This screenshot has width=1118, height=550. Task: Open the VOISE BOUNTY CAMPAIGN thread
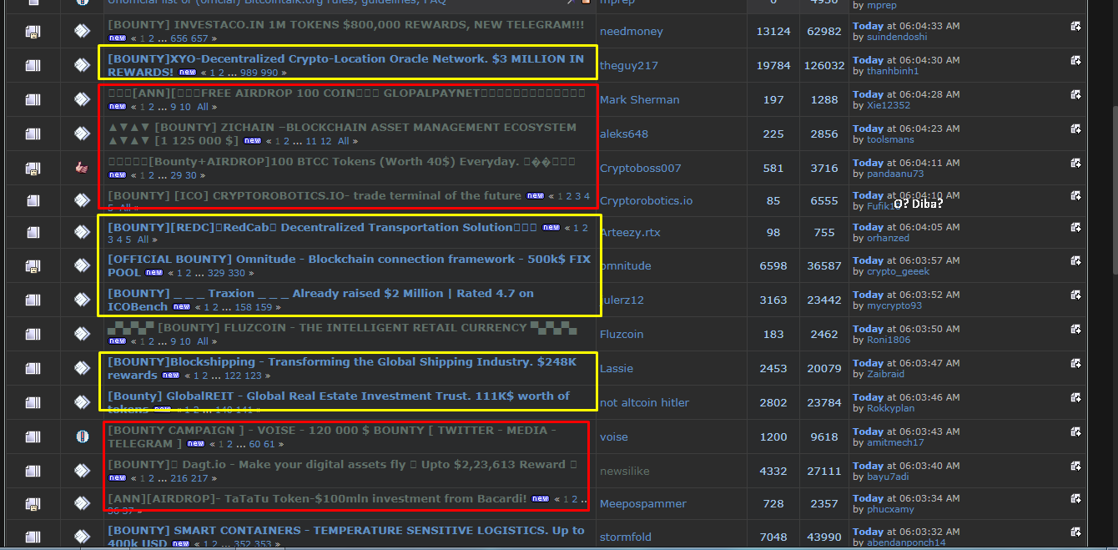[x=332, y=436]
